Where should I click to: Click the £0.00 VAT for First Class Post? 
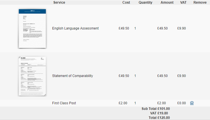point(182,103)
